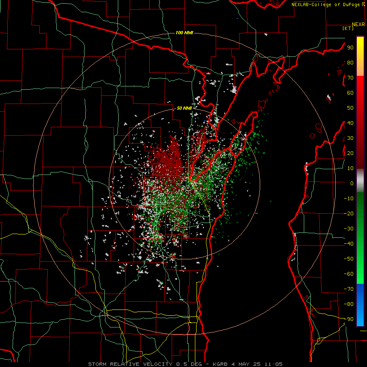The height and width of the screenshot is (367, 367).
Task: Click the "0" knot scale label
Action: click(352, 183)
